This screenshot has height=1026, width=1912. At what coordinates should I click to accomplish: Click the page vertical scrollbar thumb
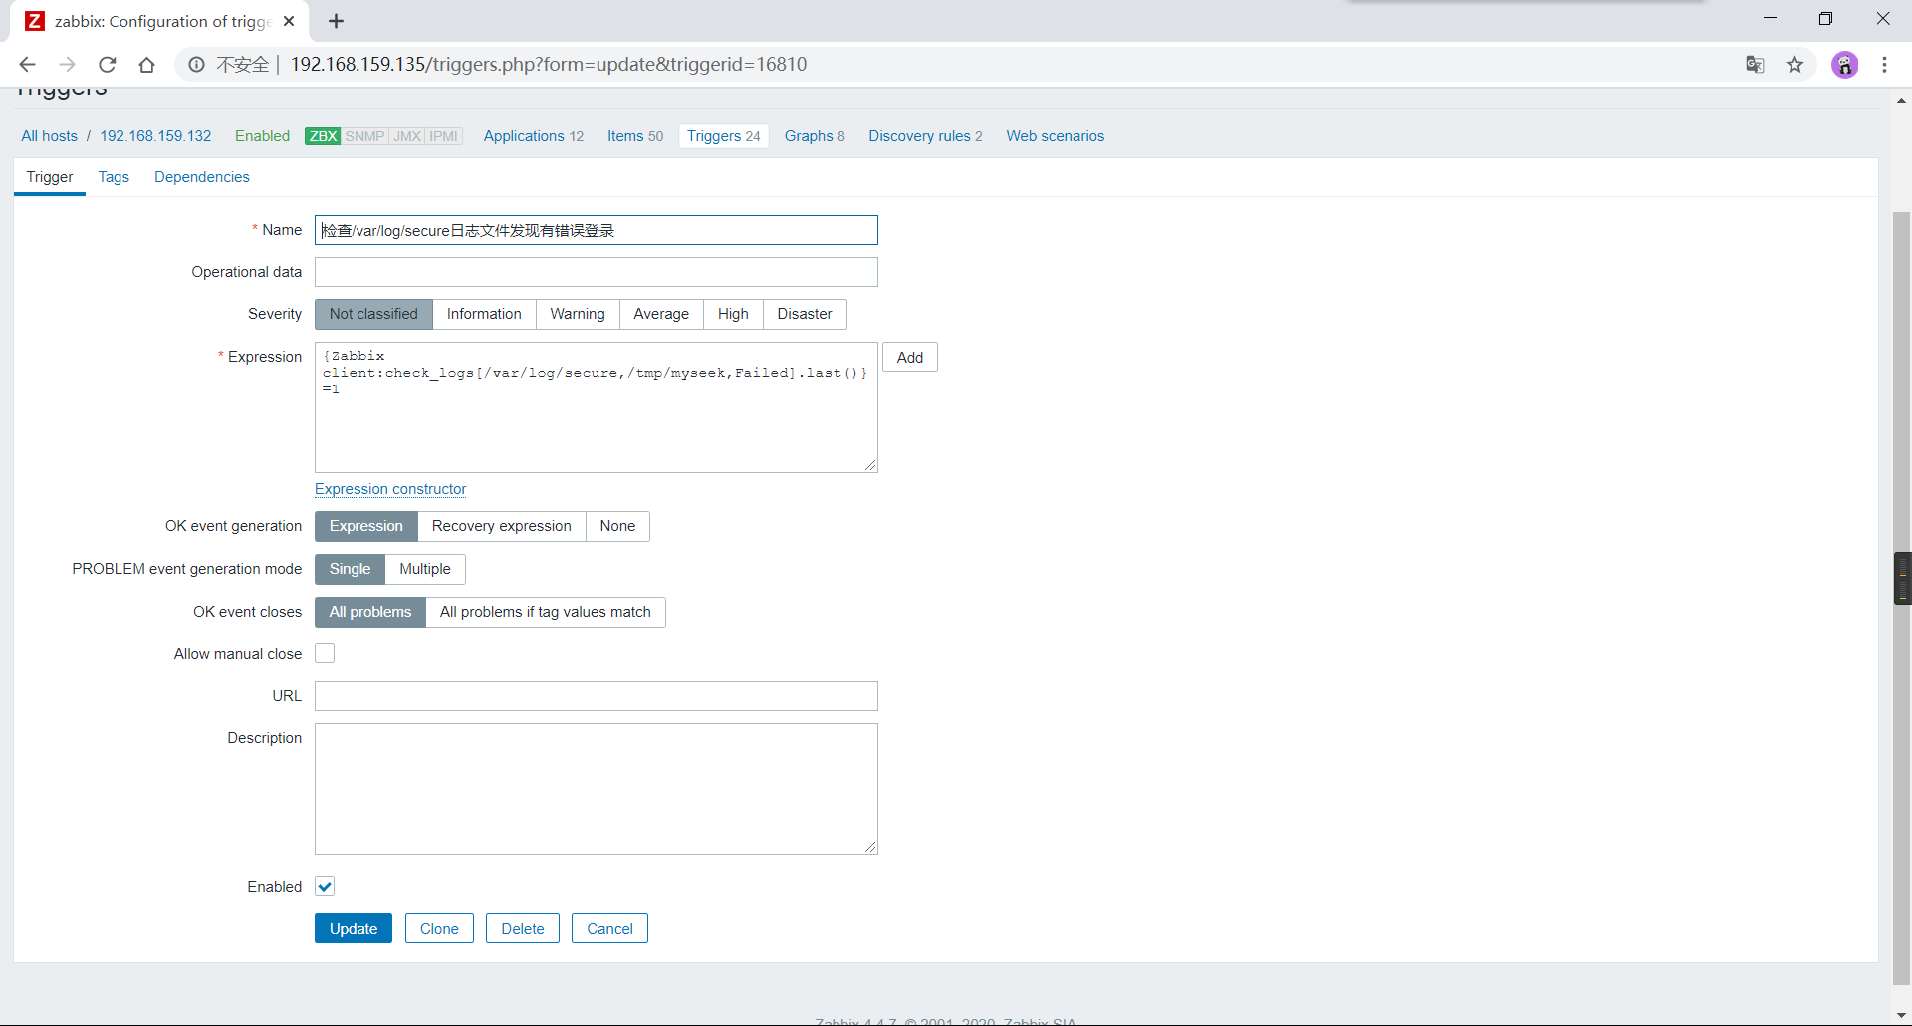pyautogui.click(x=1902, y=598)
